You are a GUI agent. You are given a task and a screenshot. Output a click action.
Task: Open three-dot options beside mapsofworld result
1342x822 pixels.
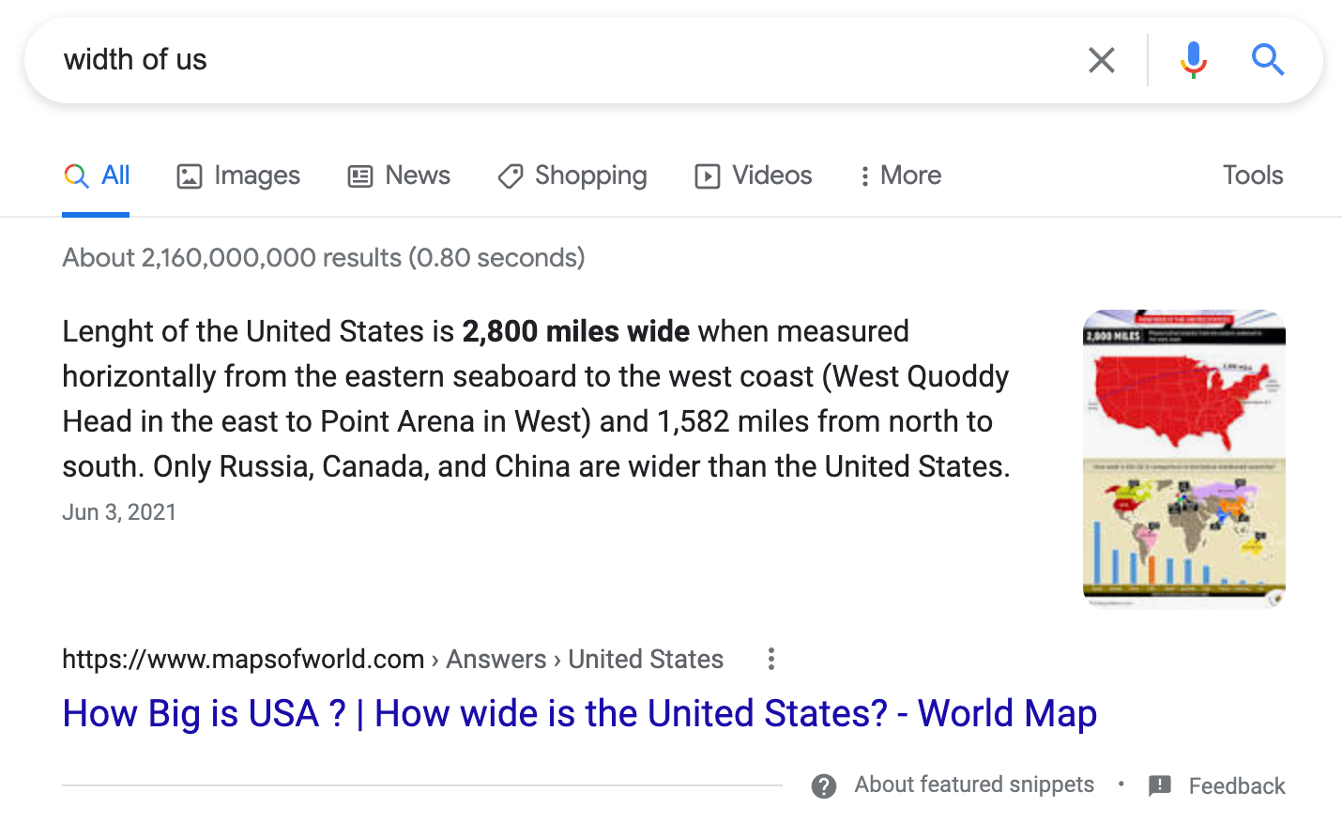tap(771, 659)
